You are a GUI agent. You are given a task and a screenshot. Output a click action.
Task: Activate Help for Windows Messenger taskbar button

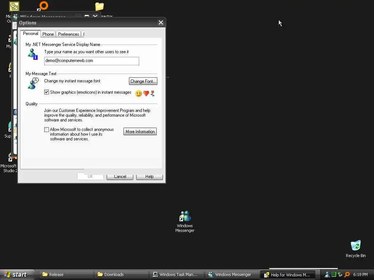point(288,275)
